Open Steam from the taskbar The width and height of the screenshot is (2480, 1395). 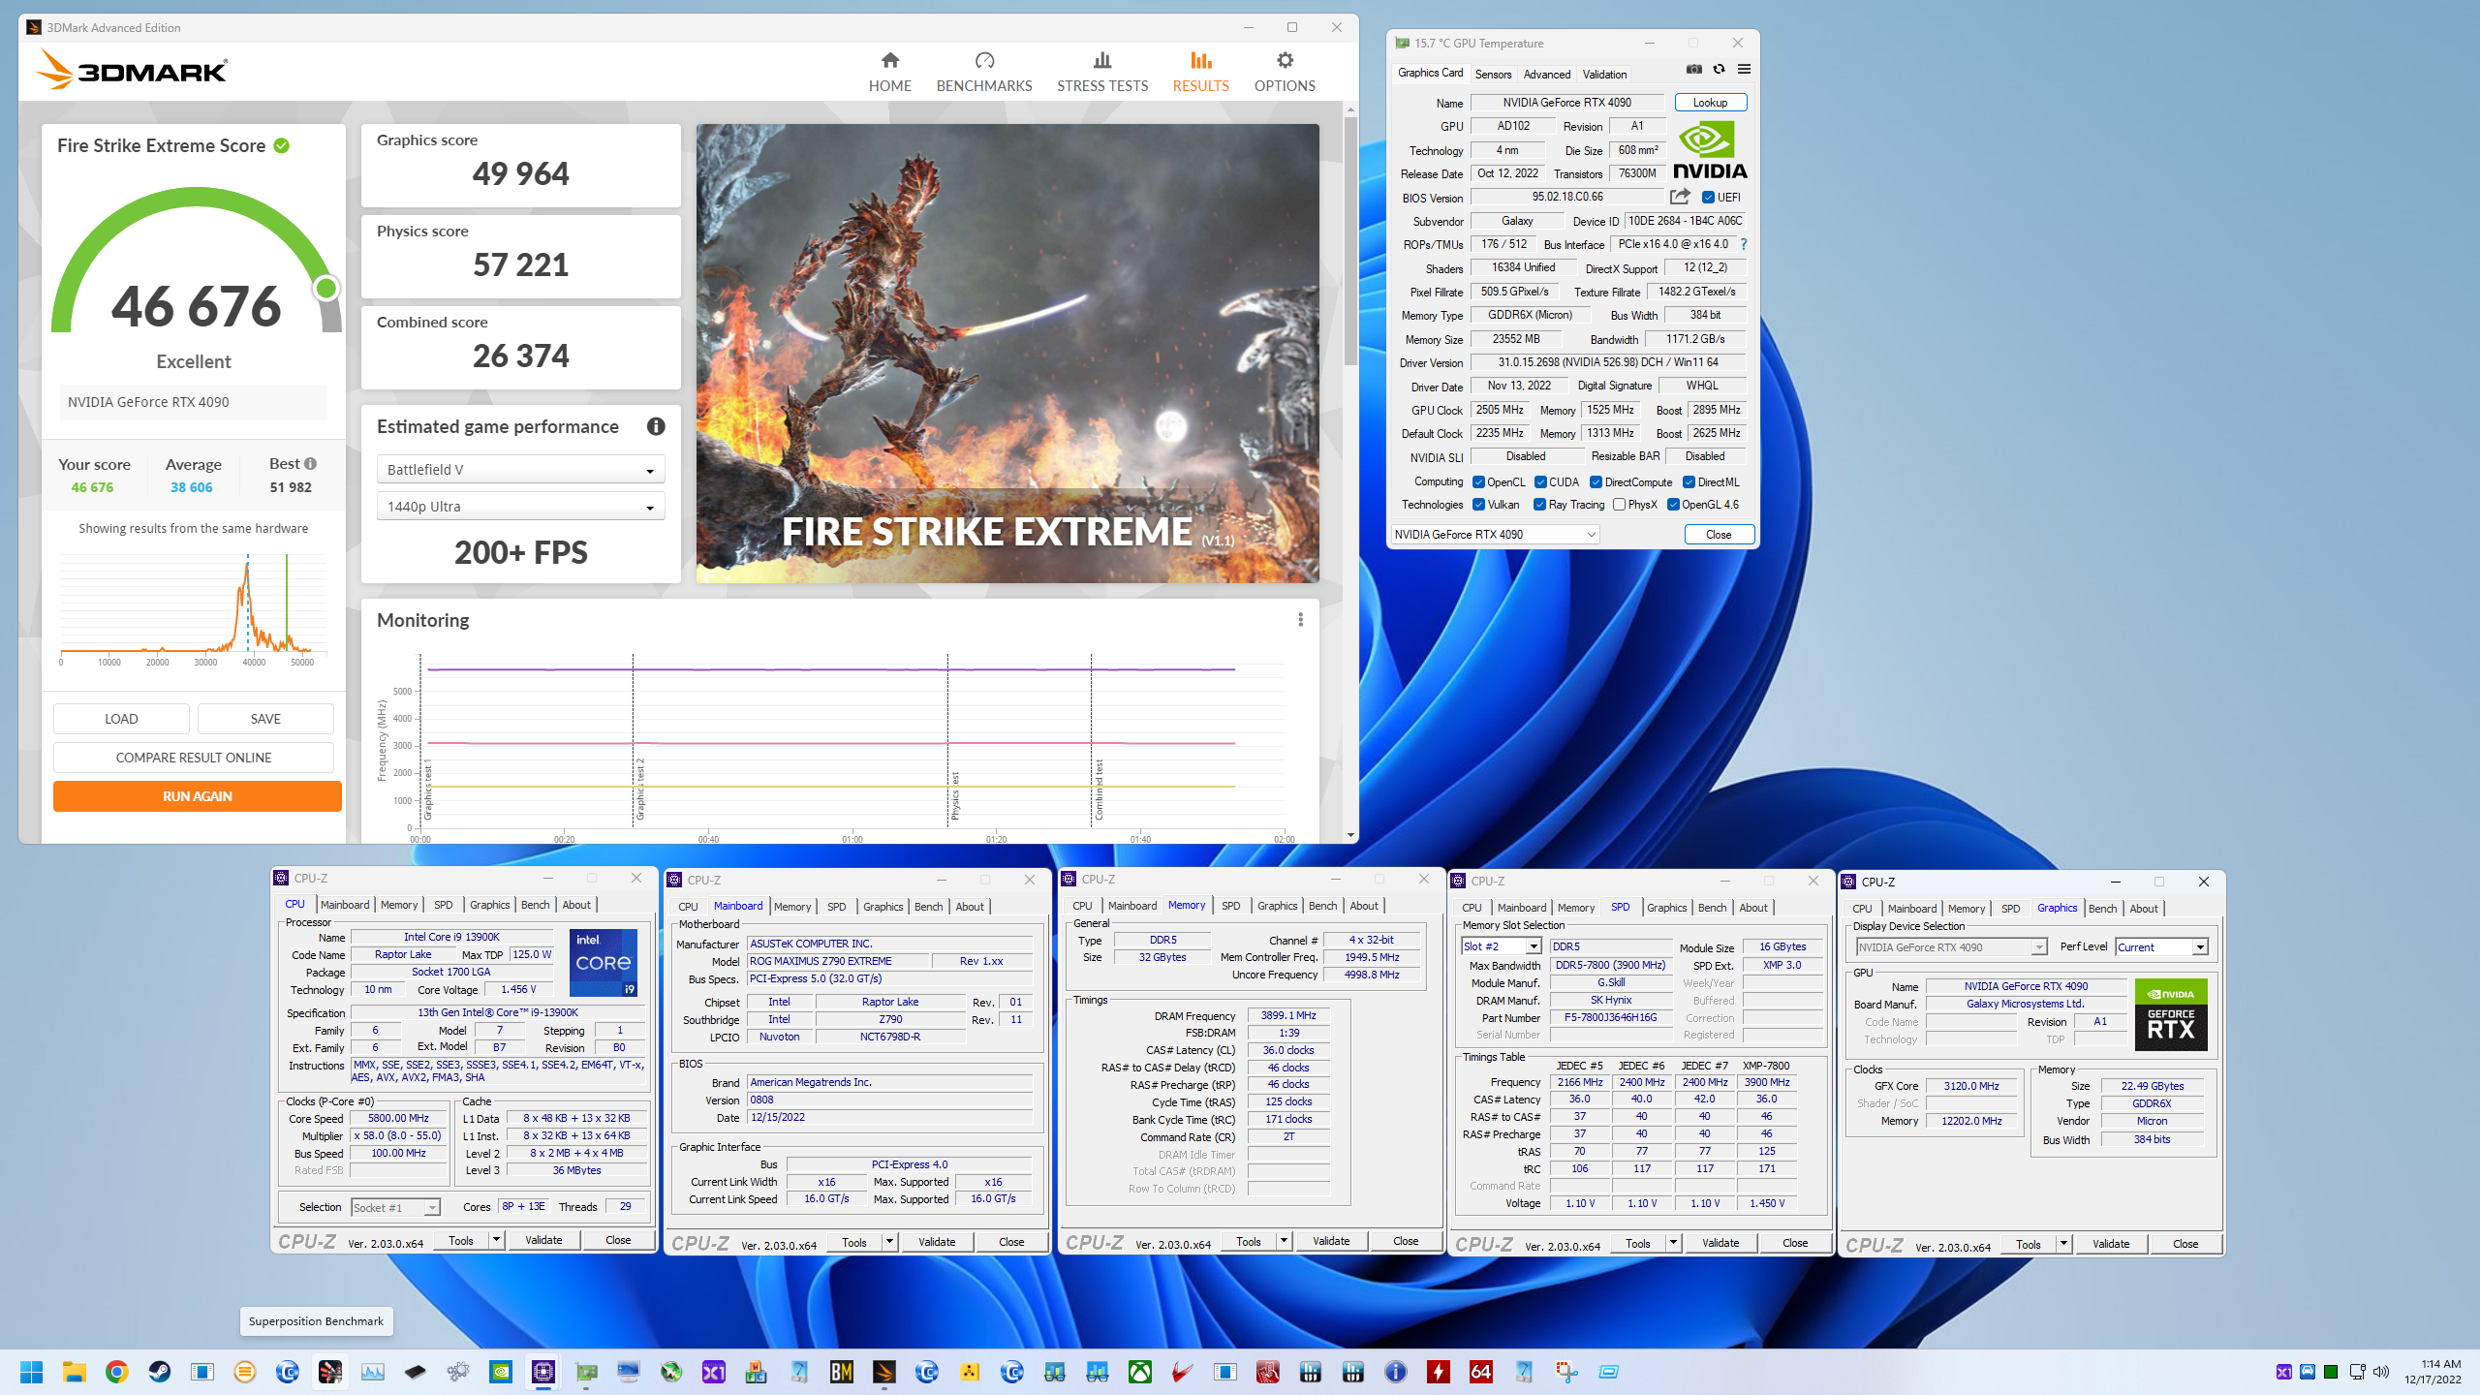tap(159, 1372)
